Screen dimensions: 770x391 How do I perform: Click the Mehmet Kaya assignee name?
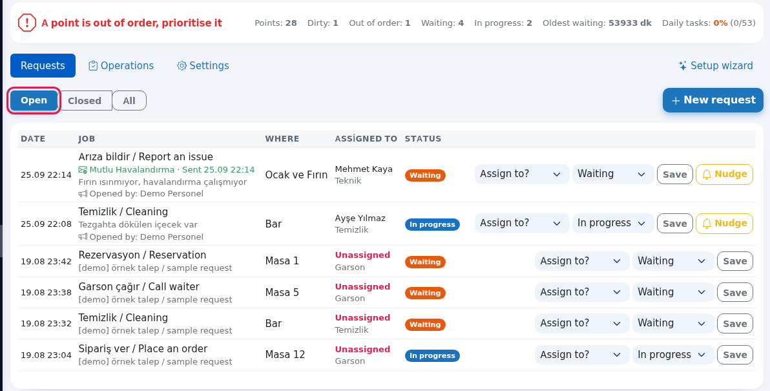tap(364, 169)
